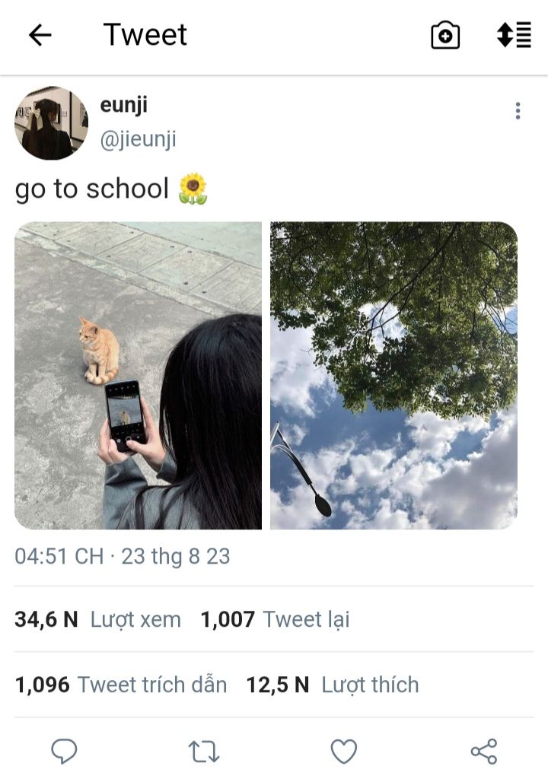This screenshot has height=782, width=548.
Task: View the 1,096 Tweet trích dẫn list
Action: coord(121,685)
